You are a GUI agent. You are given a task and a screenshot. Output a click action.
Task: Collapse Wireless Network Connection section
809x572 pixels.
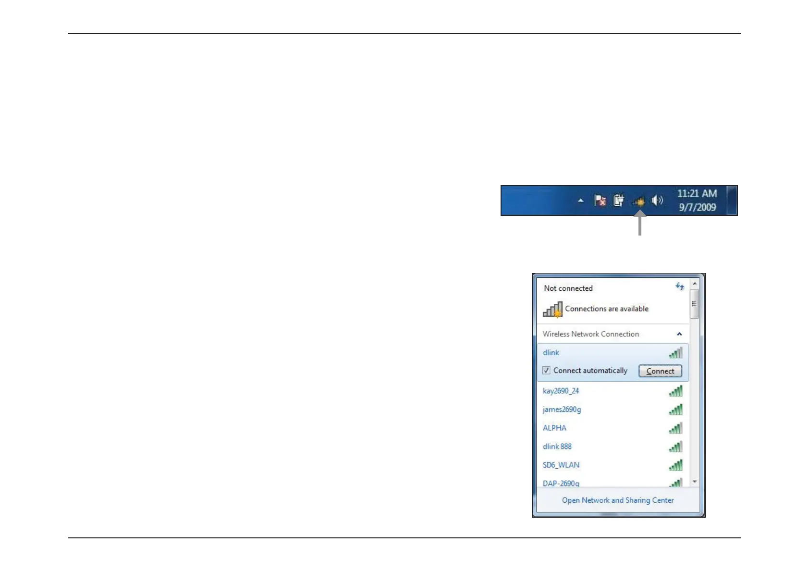pos(679,334)
